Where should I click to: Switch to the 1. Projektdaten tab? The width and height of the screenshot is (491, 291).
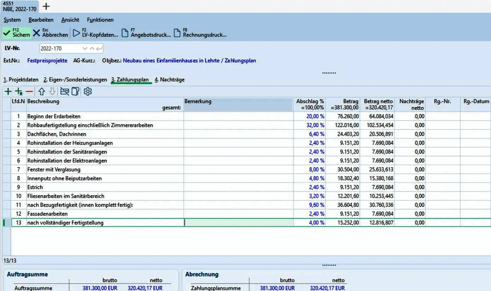[21, 80]
